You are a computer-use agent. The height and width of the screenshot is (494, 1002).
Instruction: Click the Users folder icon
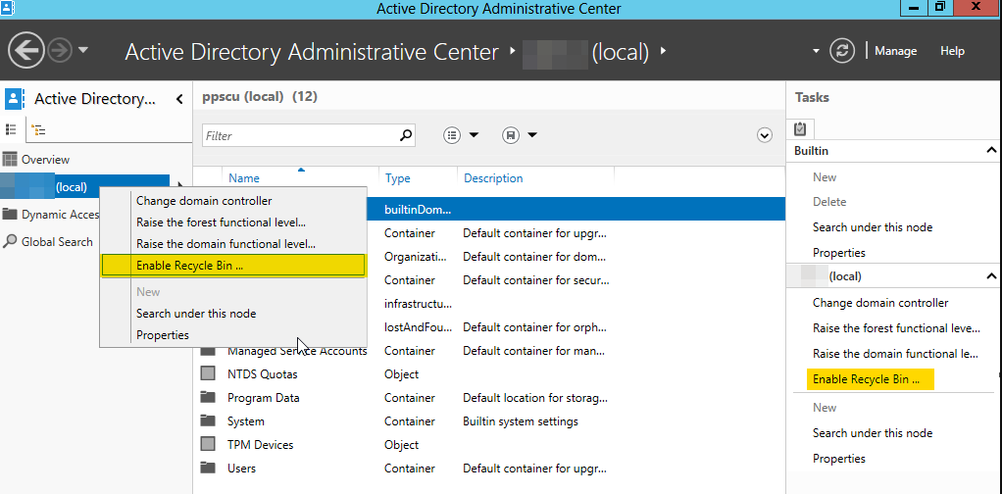[208, 468]
